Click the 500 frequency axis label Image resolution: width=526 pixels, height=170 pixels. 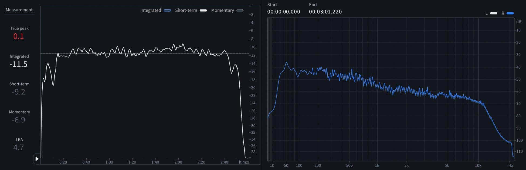(349, 165)
